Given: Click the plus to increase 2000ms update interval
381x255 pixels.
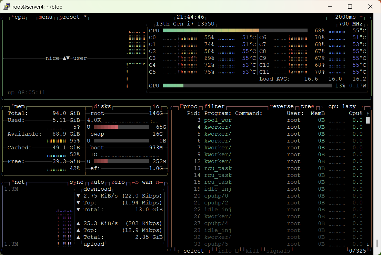Looking at the screenshot, I should click(361, 17).
